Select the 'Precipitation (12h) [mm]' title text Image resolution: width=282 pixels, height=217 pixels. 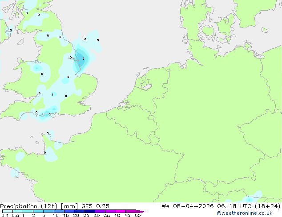click(x=39, y=206)
